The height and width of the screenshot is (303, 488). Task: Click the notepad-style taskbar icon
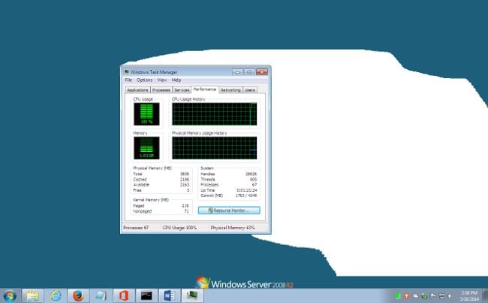click(x=101, y=295)
